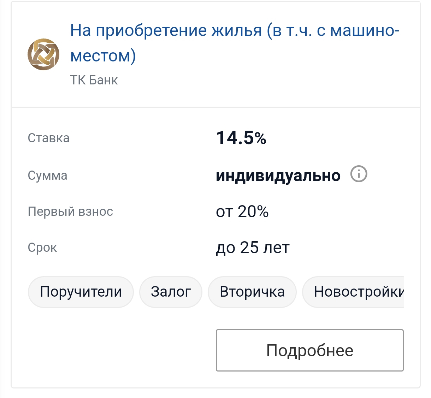Open info tooltip next to индивидуально

pyautogui.click(x=359, y=174)
